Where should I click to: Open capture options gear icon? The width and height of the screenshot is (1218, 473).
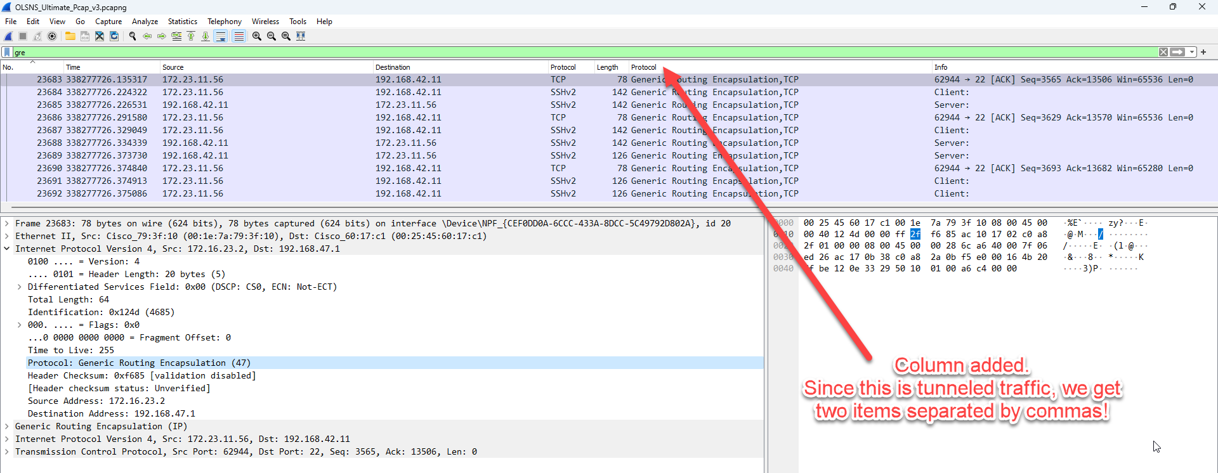point(52,36)
